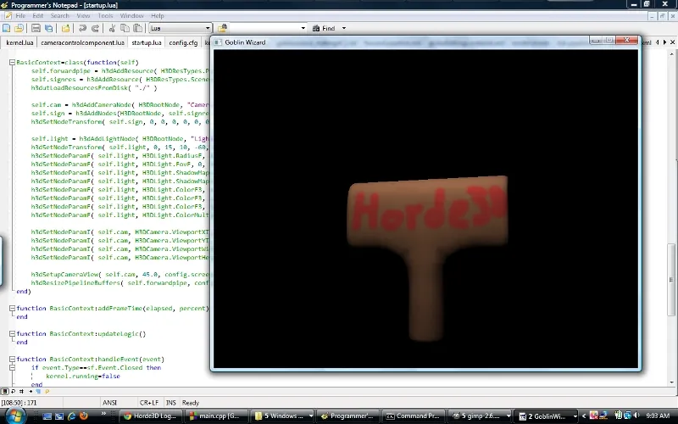Click the Goblin Wizard window title icon
The width and height of the screenshot is (678, 424).
click(x=218, y=42)
